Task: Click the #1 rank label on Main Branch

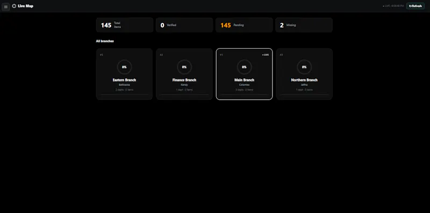Action: point(221,55)
